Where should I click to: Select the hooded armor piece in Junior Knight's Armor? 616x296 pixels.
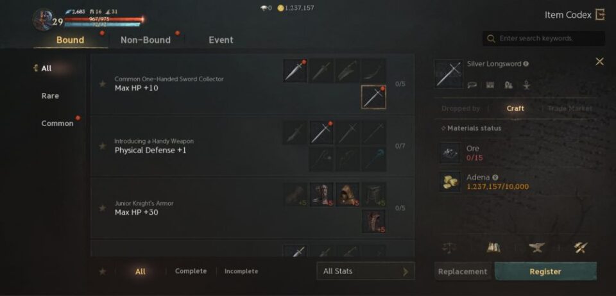point(348,195)
